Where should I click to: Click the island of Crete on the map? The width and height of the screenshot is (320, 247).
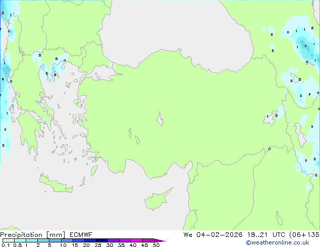click(56, 184)
